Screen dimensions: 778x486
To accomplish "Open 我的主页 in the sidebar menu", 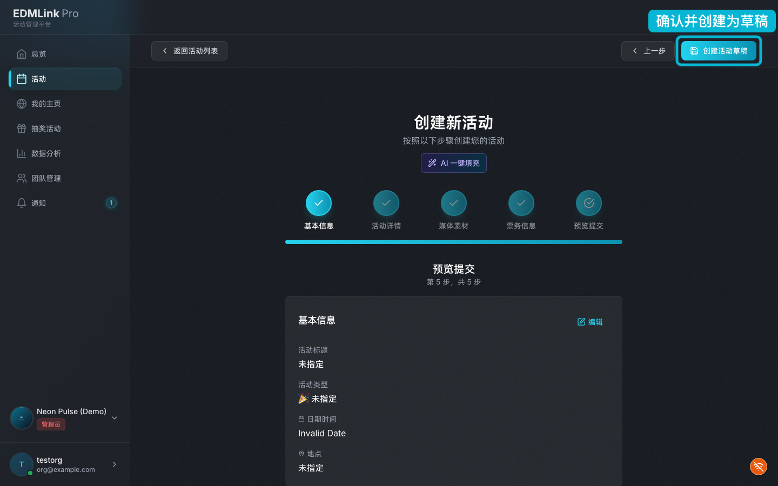I will [x=65, y=104].
